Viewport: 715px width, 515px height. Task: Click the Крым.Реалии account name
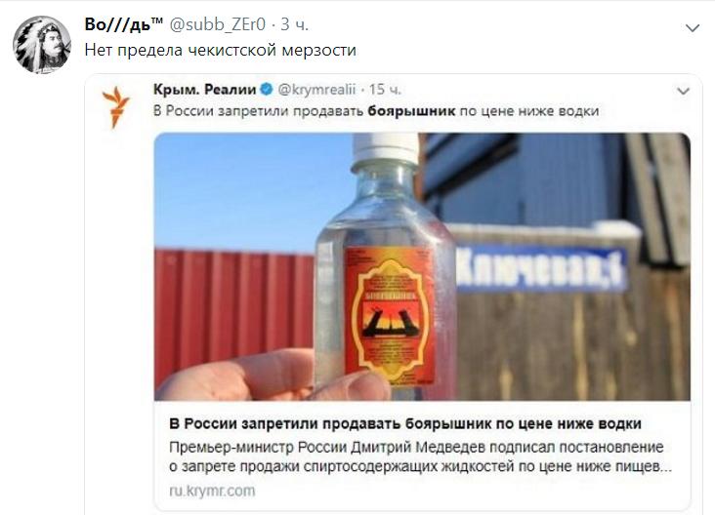(205, 90)
